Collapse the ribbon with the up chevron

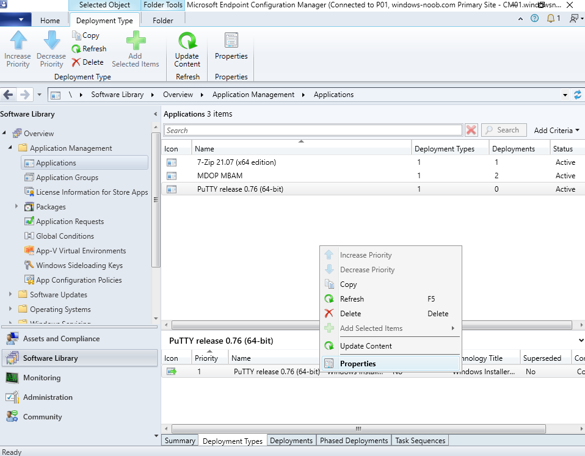coord(520,19)
